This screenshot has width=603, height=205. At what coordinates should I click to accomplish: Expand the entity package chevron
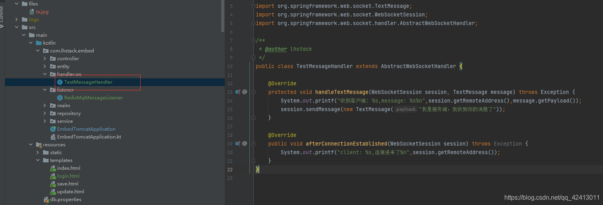[45, 66]
